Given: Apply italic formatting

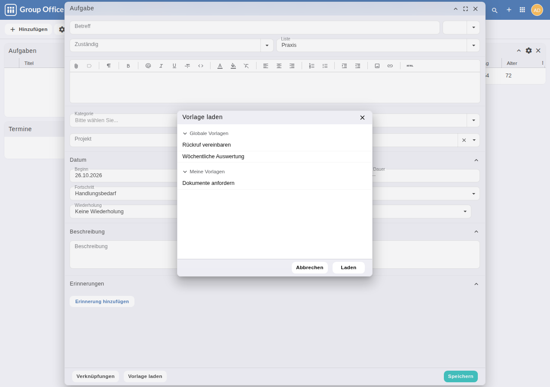Looking at the screenshot, I should (x=161, y=66).
